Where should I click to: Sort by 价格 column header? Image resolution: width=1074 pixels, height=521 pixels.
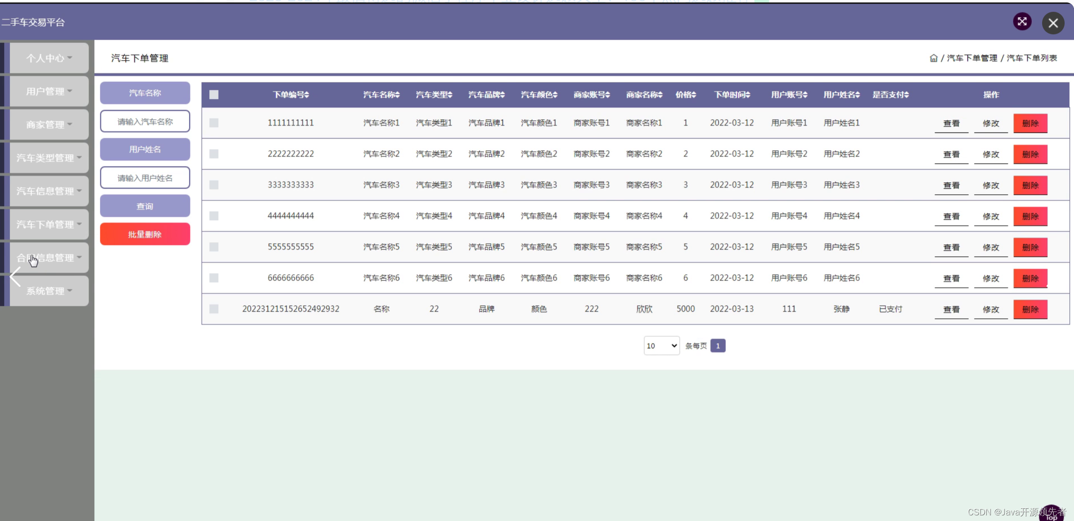coord(686,95)
